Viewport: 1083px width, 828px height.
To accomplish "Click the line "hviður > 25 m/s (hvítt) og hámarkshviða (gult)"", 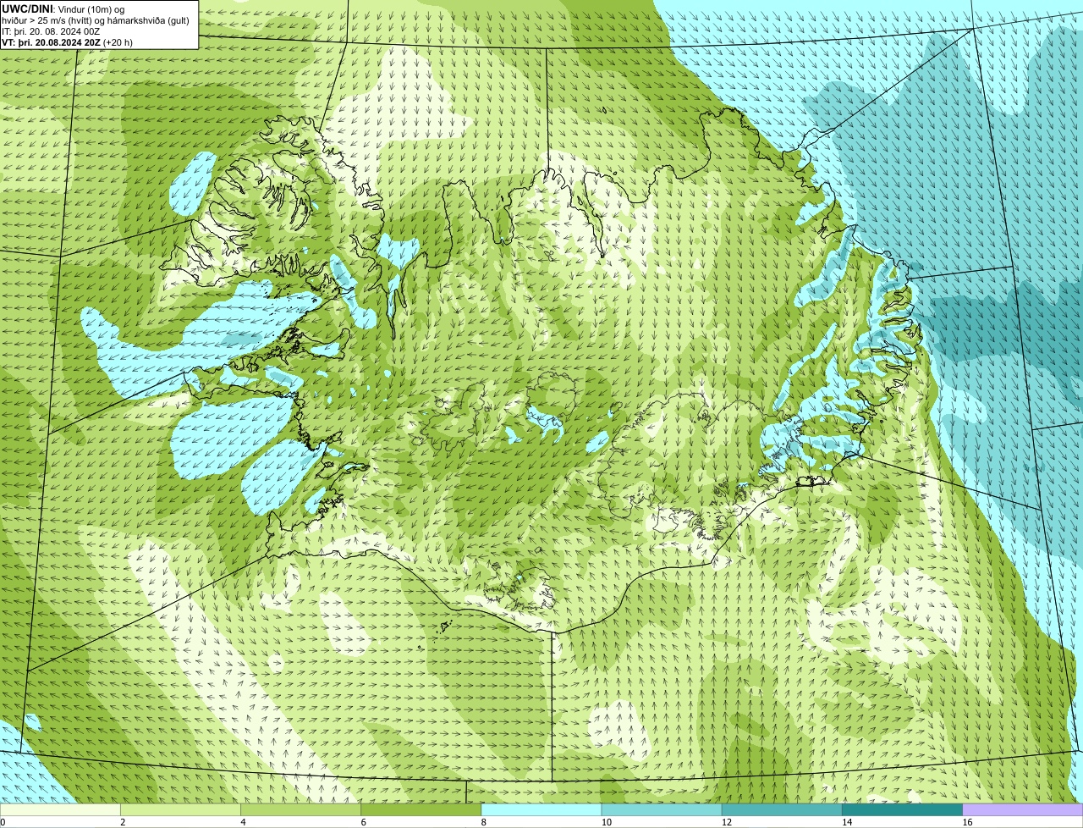I will tap(96, 19).
